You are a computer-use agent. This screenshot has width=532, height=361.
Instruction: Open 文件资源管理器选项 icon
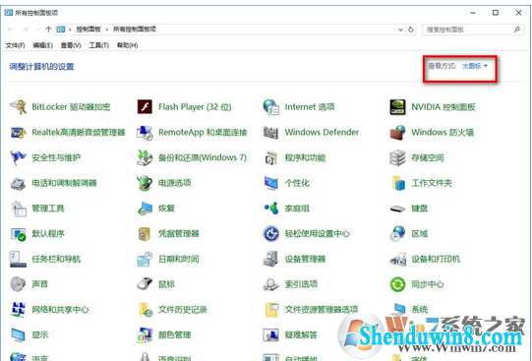271,310
